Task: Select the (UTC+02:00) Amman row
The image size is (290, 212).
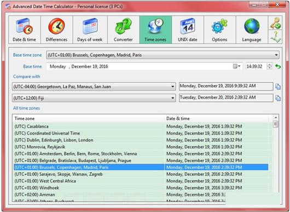Action: pos(119,195)
